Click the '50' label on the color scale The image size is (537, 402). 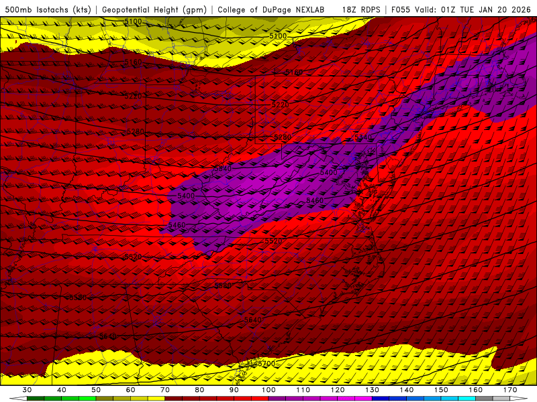pyautogui.click(x=96, y=390)
